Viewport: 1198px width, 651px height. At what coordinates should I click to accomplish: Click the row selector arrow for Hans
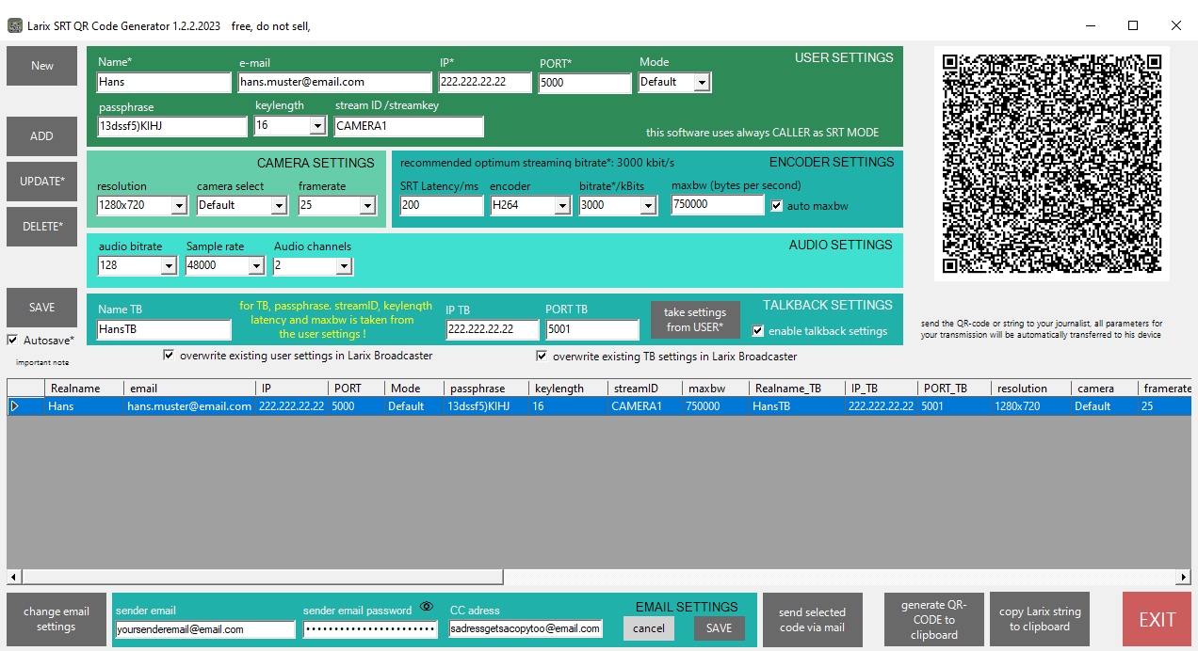coord(14,406)
